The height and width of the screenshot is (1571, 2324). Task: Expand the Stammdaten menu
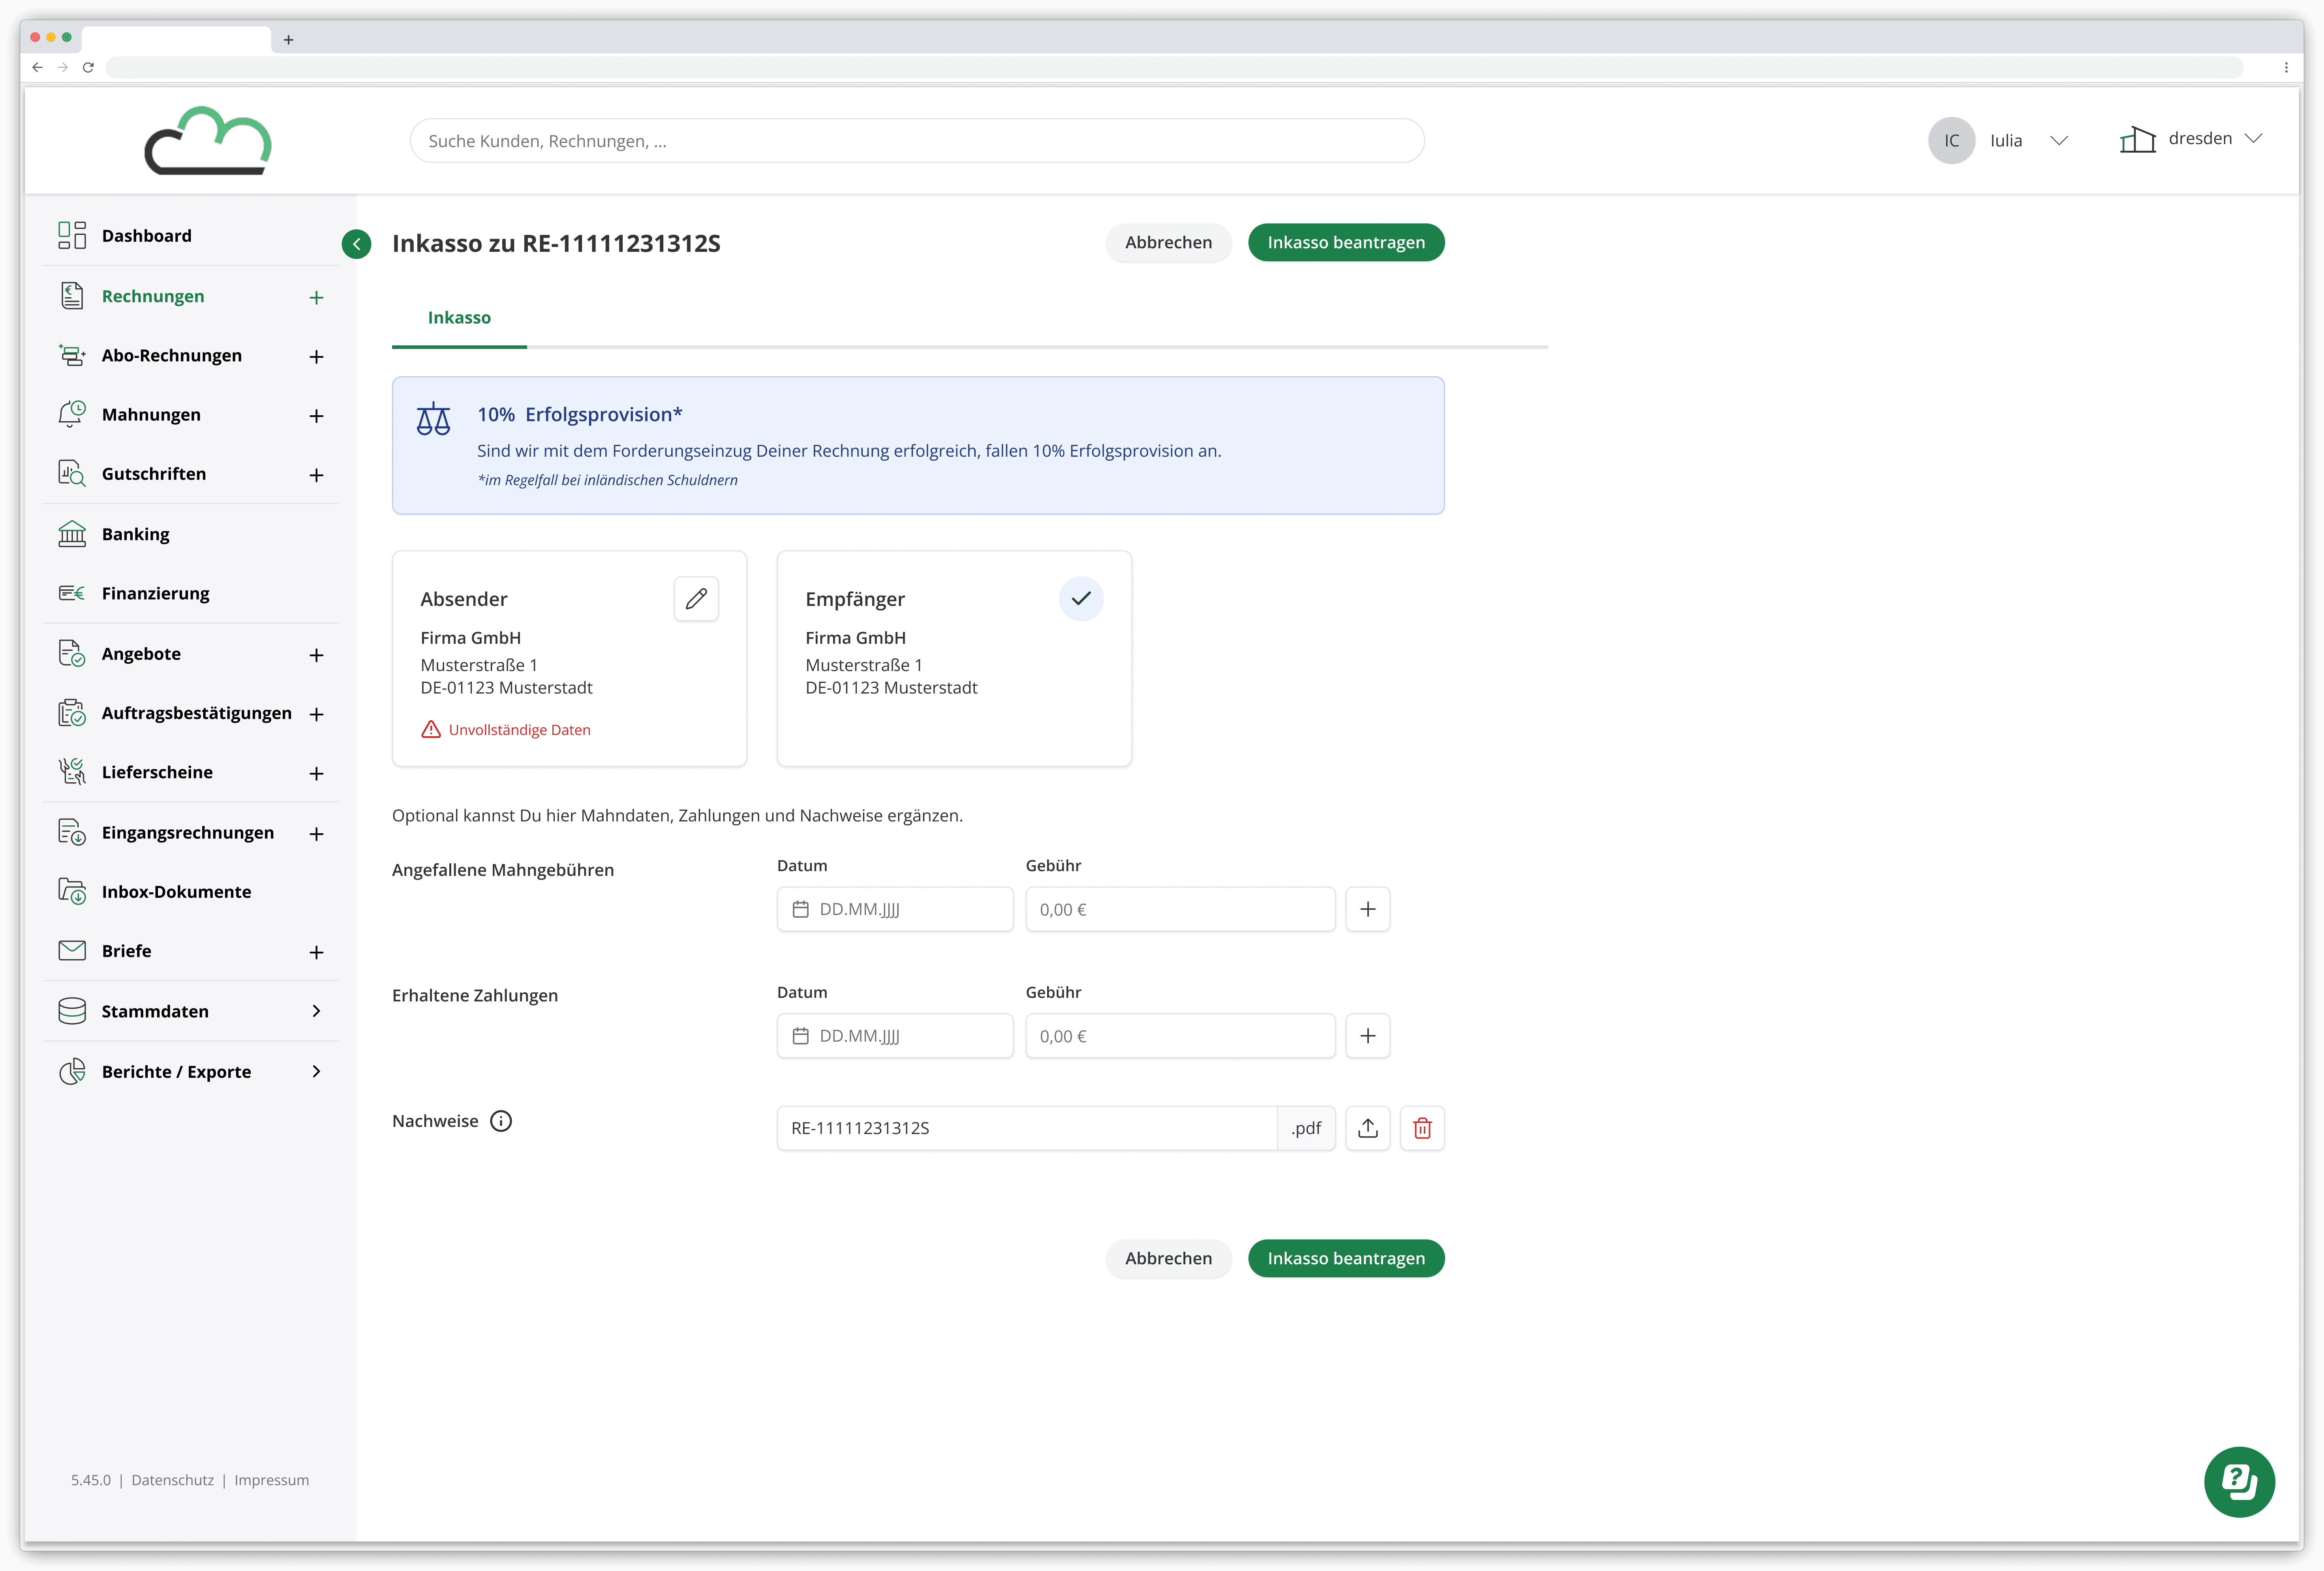[316, 1011]
